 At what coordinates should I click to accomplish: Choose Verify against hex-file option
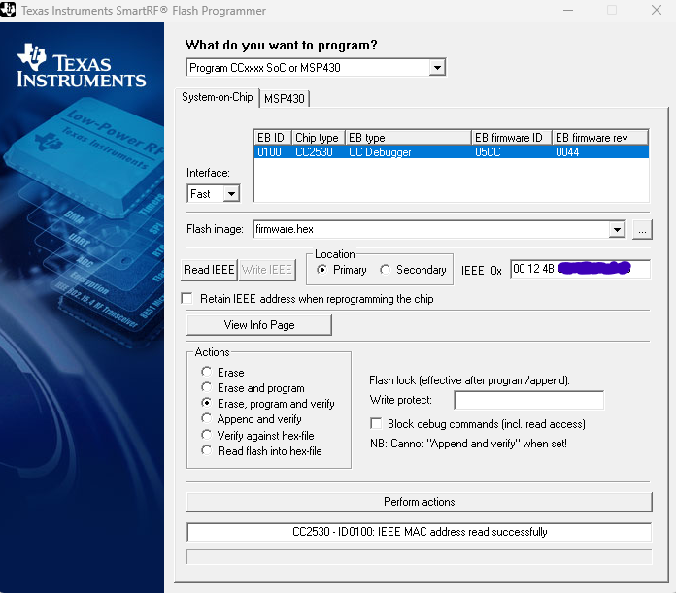[207, 435]
